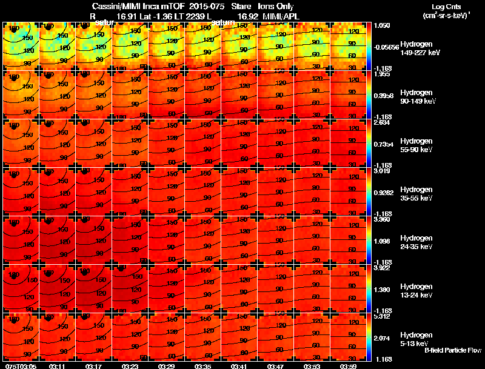Open the 24-35 keV image at 03:47
The height and width of the screenshot is (369, 485).
(275, 240)
